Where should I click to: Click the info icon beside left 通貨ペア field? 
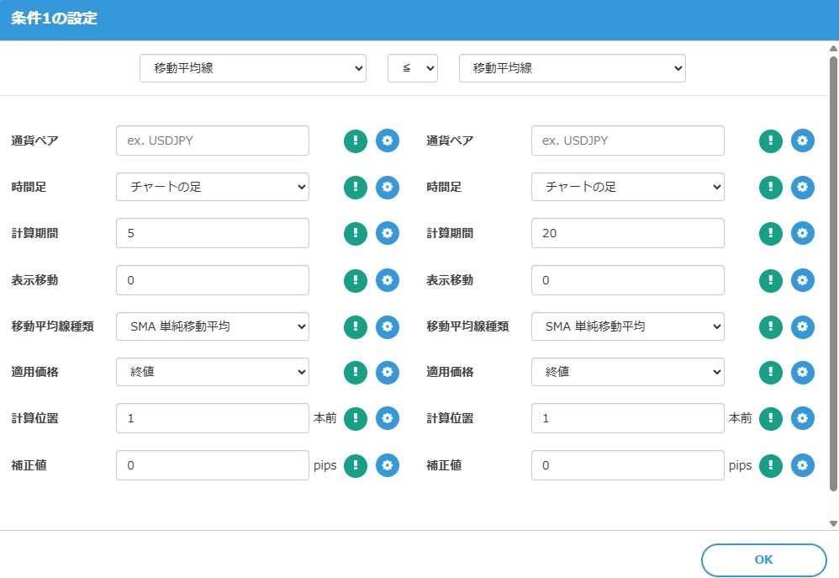[x=356, y=141]
